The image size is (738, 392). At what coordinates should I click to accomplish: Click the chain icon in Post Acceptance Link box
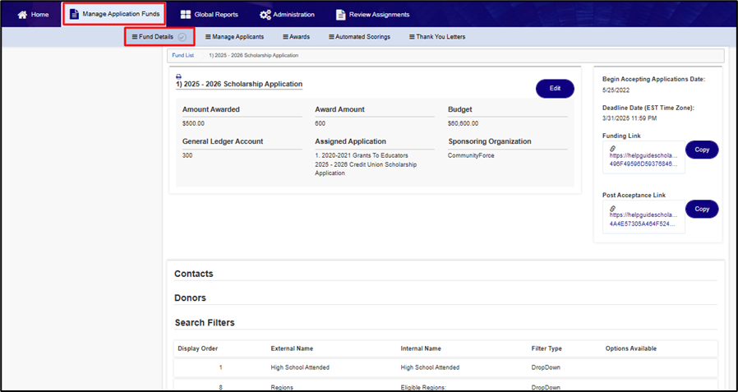(x=612, y=208)
